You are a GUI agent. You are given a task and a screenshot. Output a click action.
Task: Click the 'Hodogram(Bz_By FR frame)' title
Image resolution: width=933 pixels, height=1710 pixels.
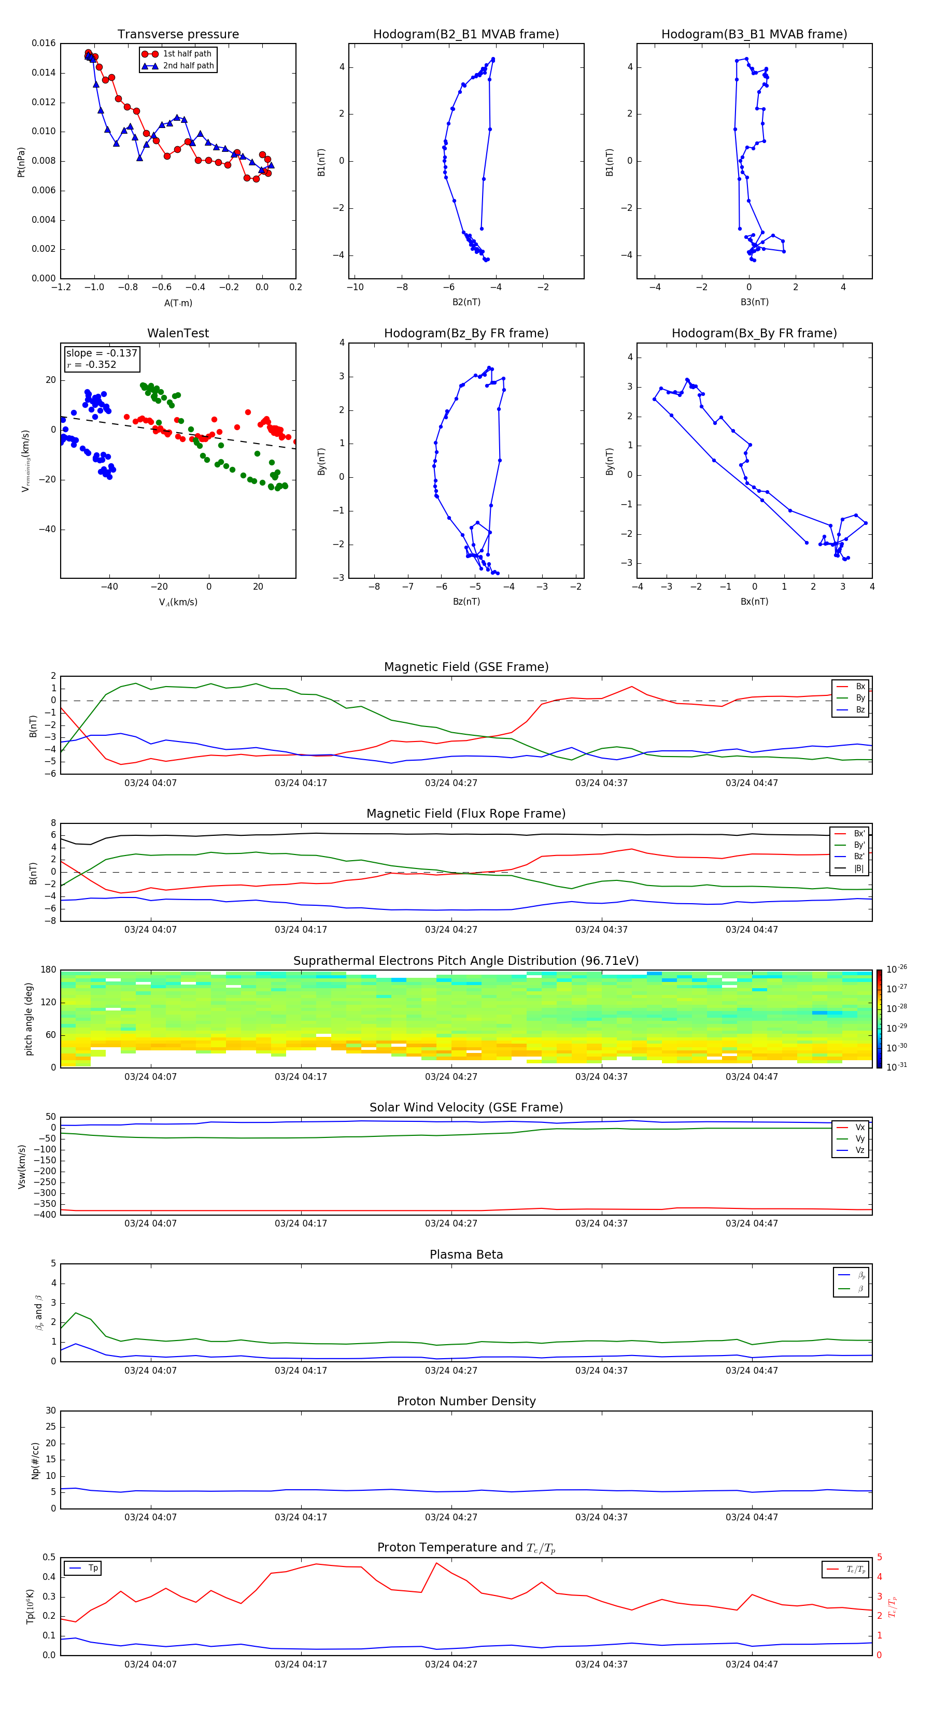[466, 333]
